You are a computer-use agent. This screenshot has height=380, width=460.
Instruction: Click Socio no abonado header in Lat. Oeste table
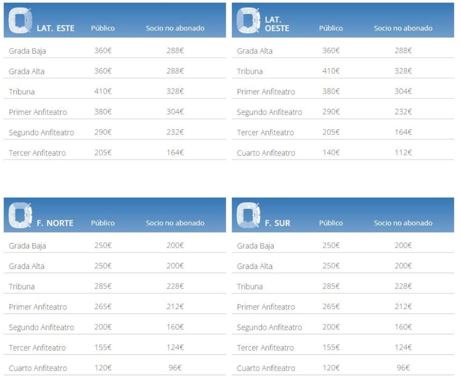(x=403, y=28)
